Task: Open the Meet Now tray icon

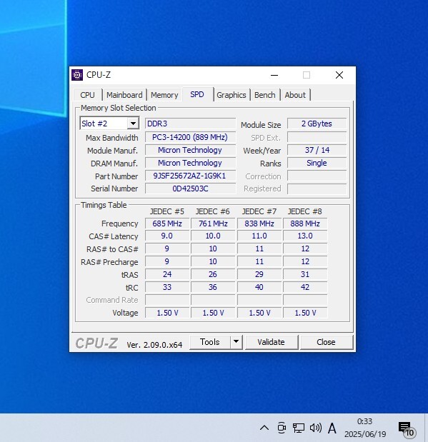Action: [x=282, y=428]
